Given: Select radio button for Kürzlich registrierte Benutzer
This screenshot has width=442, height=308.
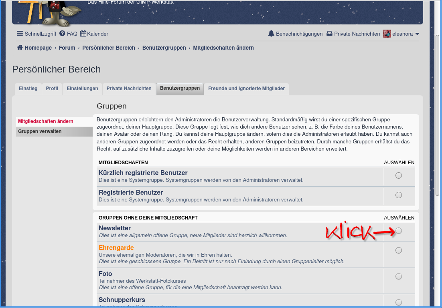Looking at the screenshot, I should coord(399,175).
